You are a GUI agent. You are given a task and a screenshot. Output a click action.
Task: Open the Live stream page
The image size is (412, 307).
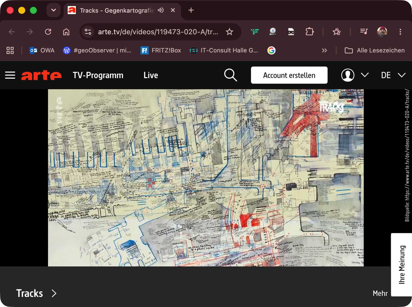pos(151,75)
